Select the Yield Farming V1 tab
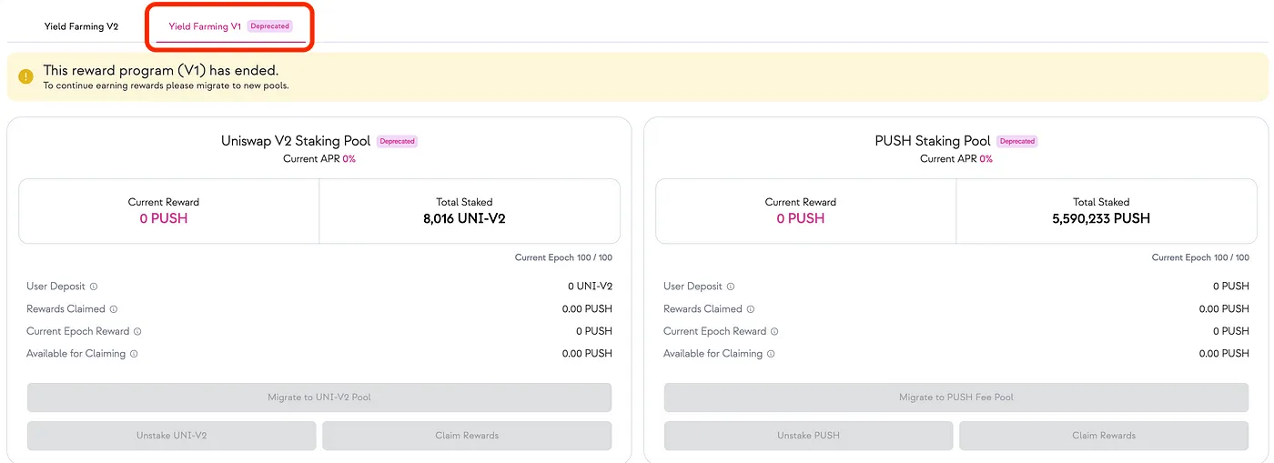Screen dimensions: 1274x463 pos(205,26)
